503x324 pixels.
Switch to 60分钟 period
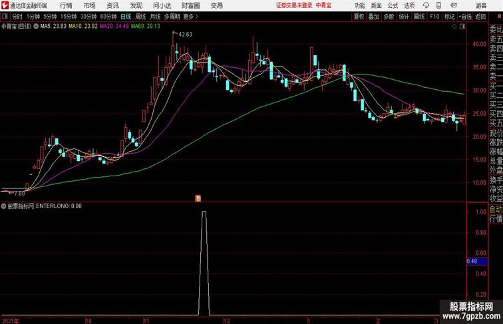(108, 17)
